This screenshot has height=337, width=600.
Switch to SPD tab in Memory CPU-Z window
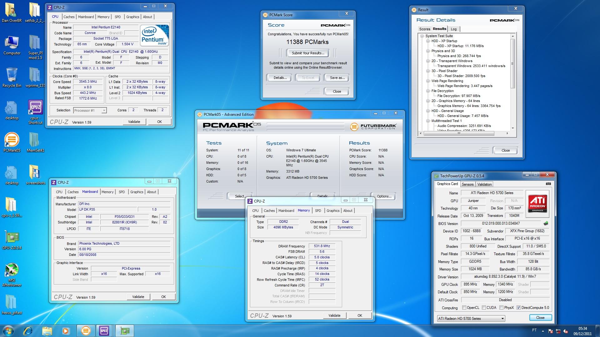coord(318,211)
